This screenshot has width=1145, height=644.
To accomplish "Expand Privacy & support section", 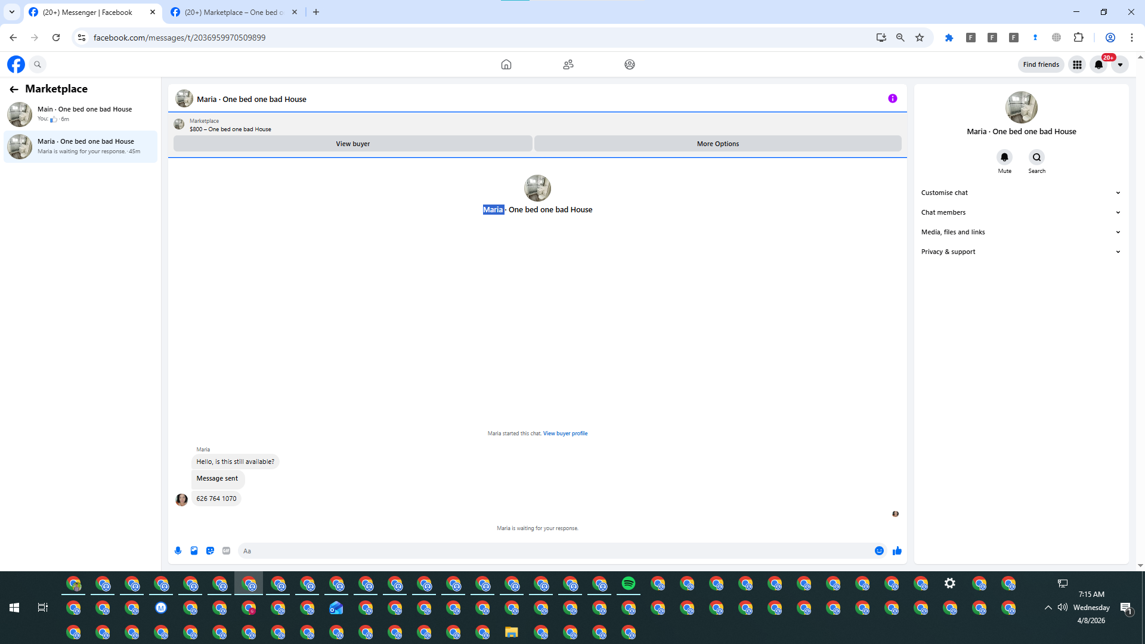I will [1021, 252].
